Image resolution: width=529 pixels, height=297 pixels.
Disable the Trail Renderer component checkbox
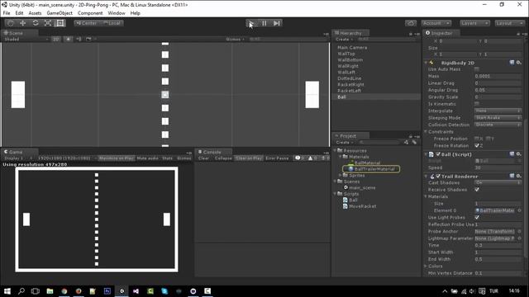coord(438,176)
